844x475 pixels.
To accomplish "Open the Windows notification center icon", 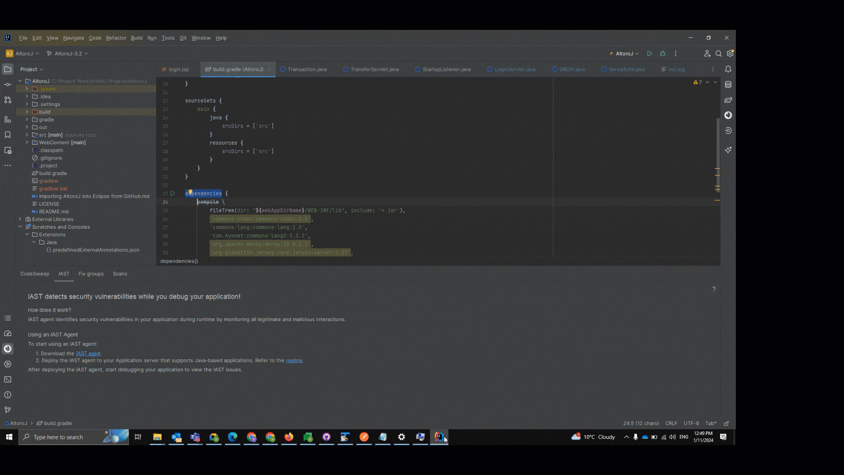I will click(x=723, y=437).
